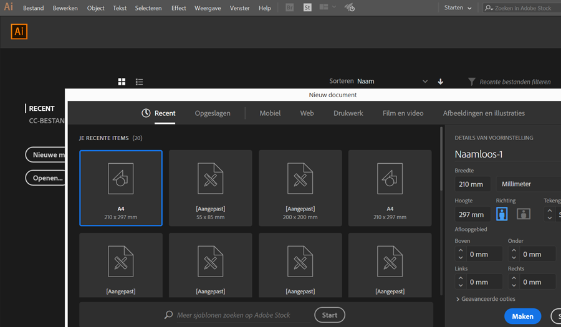561x327 pixels.
Task: Click the Nieuwe button behind the dialog
Action: (x=46, y=154)
